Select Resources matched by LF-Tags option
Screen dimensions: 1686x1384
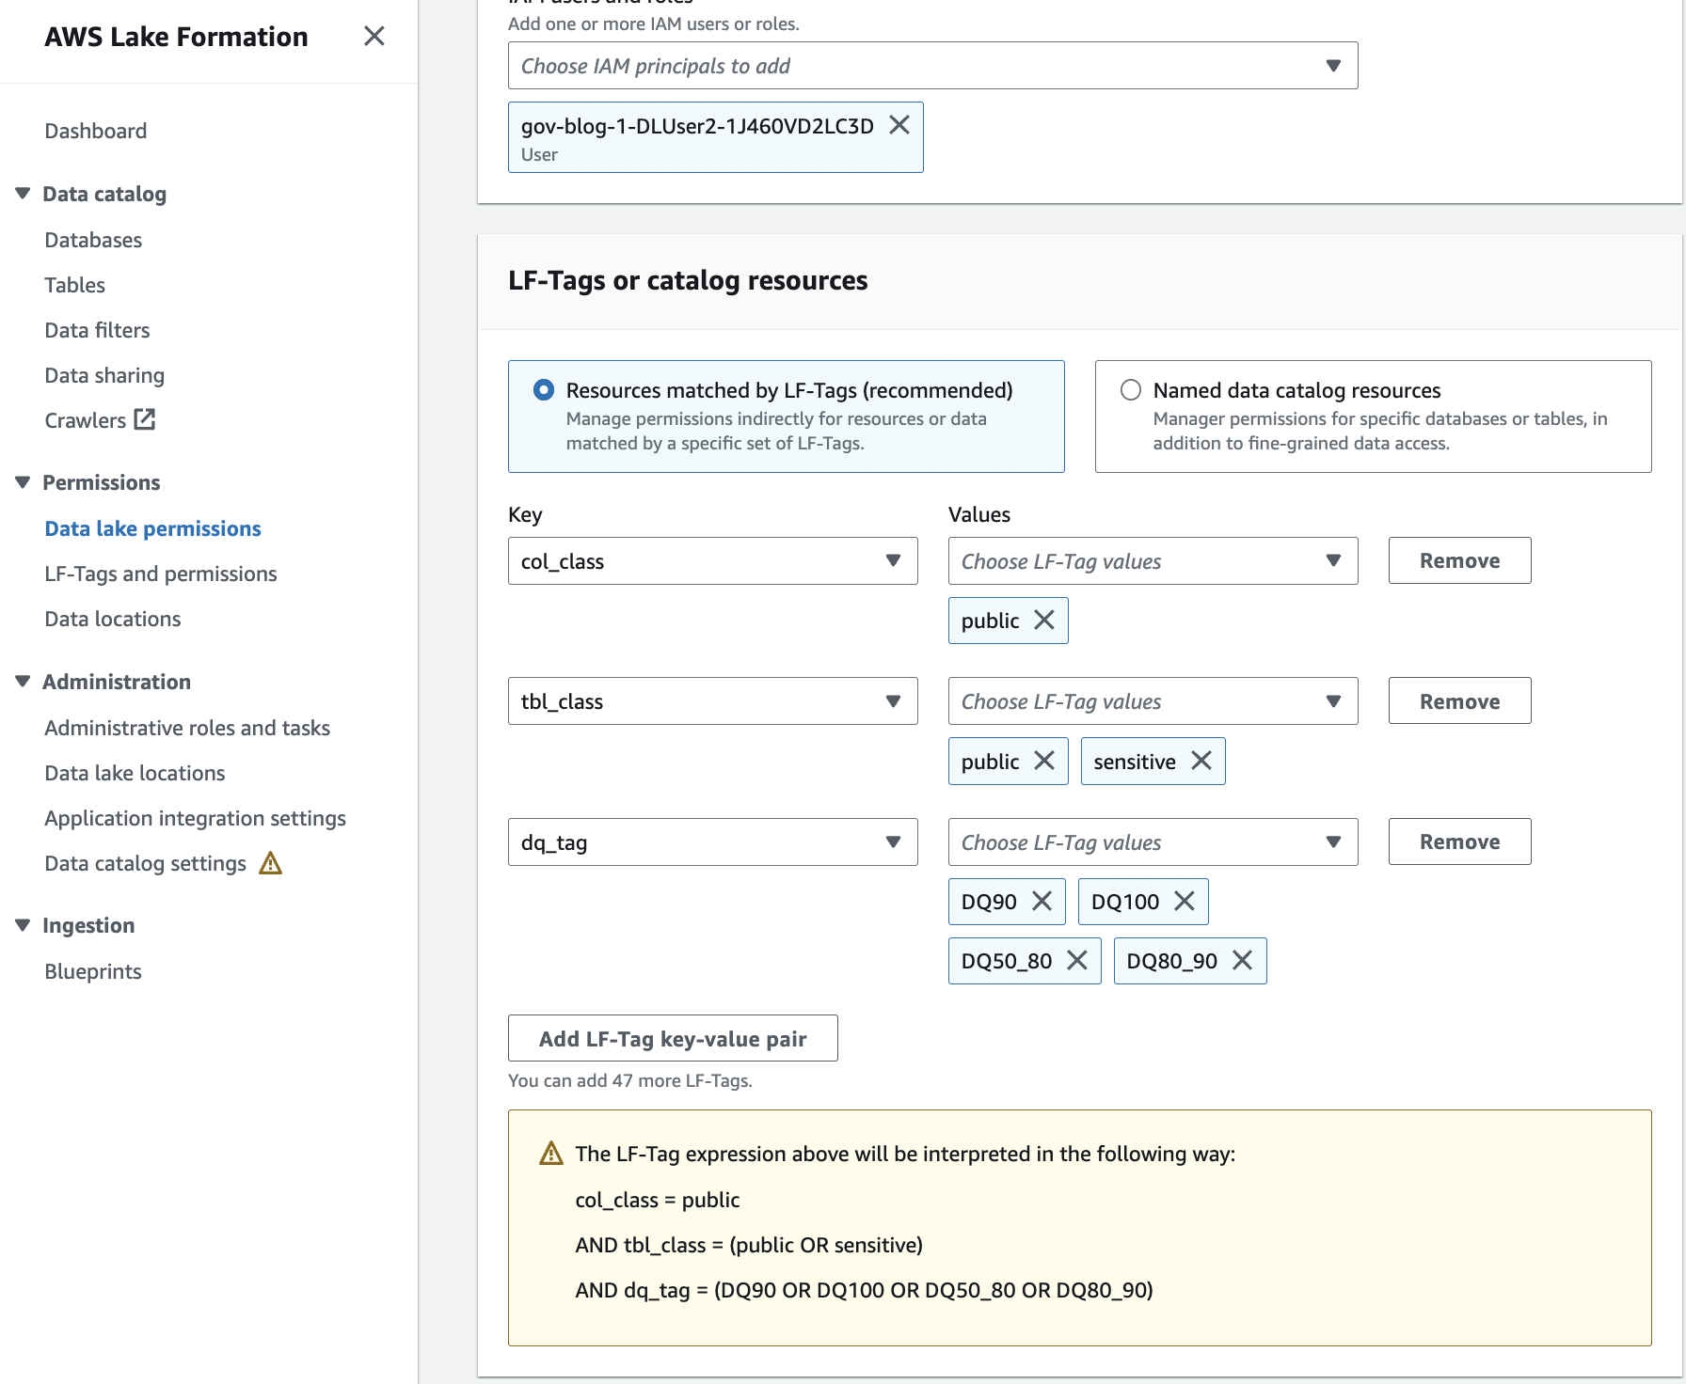544,390
